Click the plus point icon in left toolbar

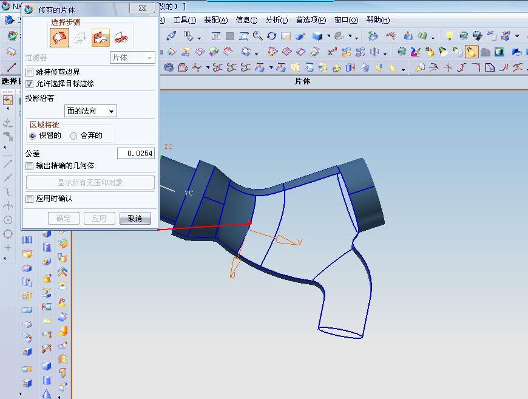[x=8, y=248]
